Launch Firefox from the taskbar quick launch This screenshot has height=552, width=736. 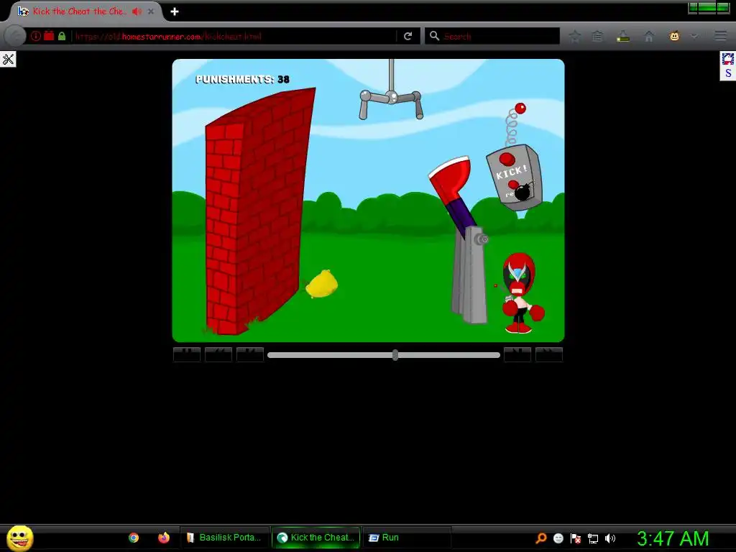(x=164, y=538)
